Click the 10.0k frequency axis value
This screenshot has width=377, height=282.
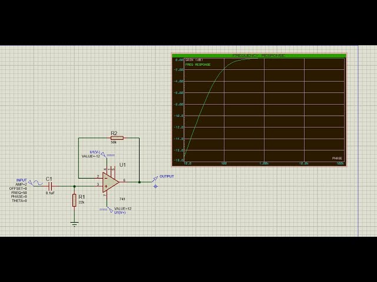tap(304, 163)
